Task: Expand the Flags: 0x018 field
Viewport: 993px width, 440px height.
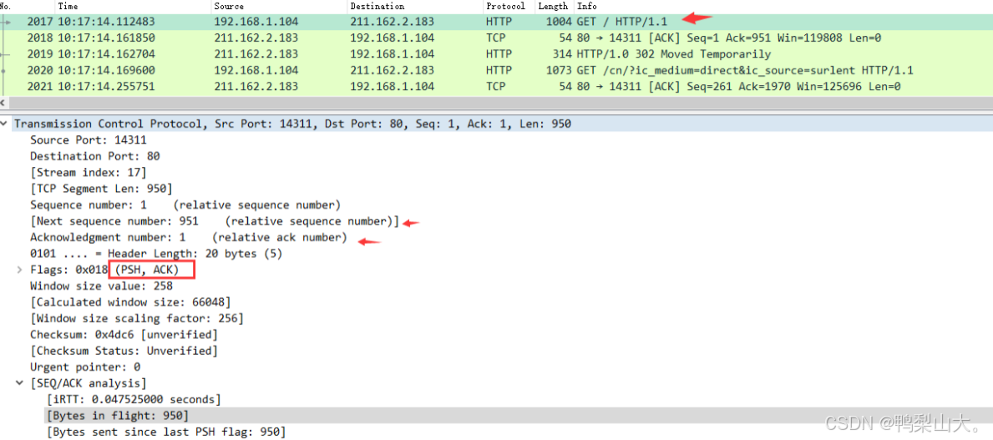Action: click(x=22, y=271)
